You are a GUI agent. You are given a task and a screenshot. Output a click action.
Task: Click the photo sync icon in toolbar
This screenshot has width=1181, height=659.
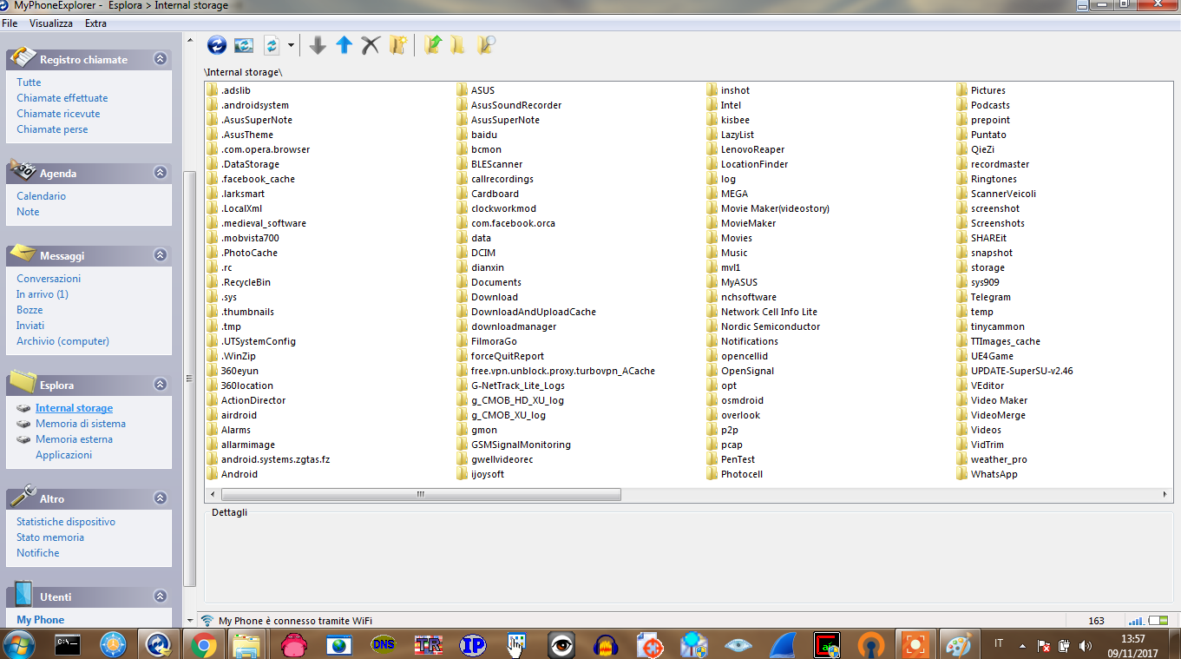point(244,45)
